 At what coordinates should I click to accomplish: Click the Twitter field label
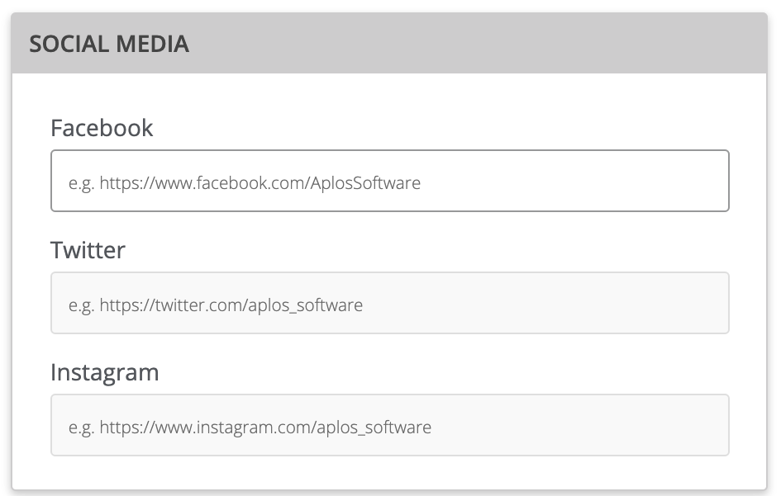(x=88, y=250)
